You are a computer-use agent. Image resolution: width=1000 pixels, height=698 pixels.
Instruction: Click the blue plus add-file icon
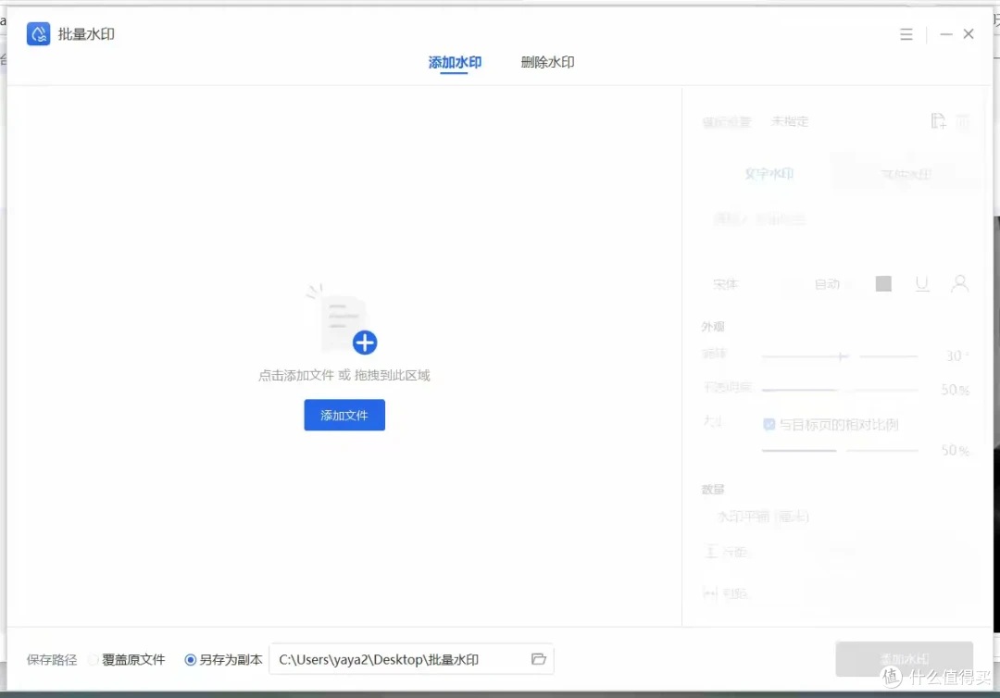tap(364, 343)
